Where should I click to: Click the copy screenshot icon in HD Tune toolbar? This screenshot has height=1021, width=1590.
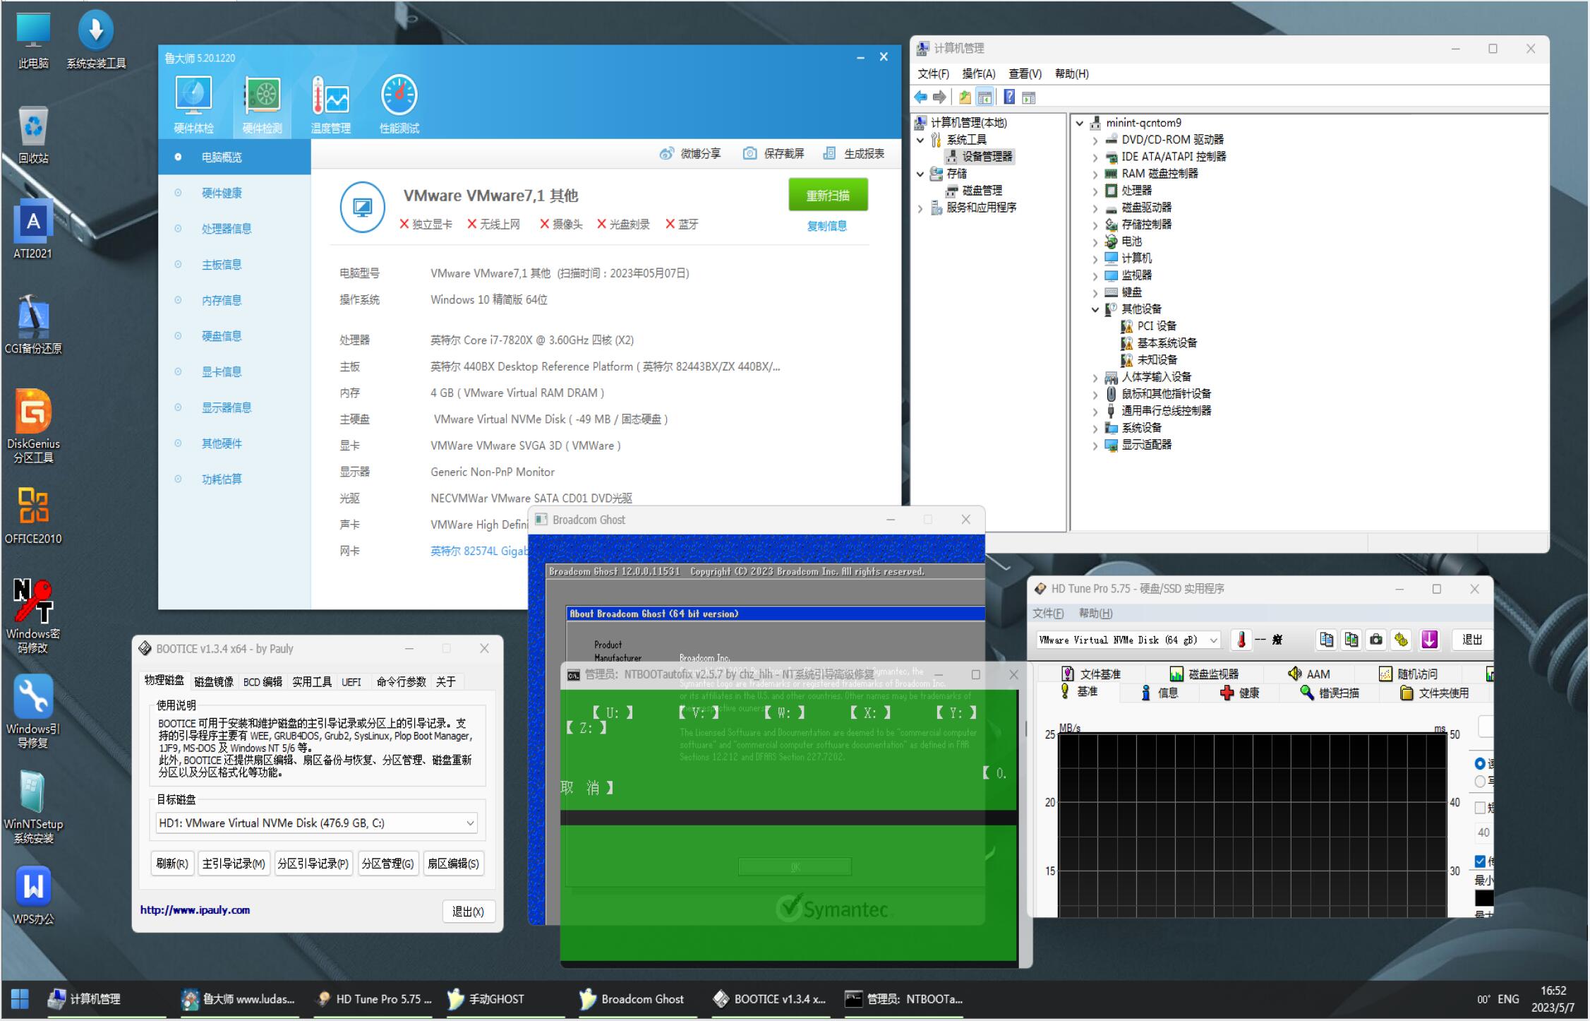click(1351, 640)
